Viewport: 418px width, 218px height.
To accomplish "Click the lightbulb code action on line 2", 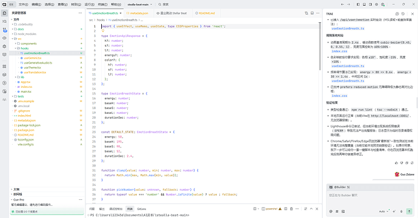I will pos(103,31).
